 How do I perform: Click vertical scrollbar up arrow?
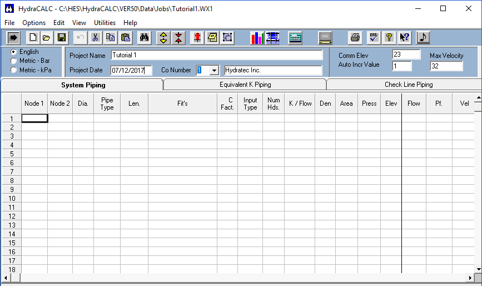pyautogui.click(x=478, y=97)
